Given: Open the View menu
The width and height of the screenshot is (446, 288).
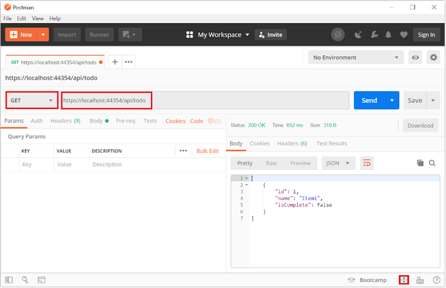Looking at the screenshot, I should click(x=38, y=18).
